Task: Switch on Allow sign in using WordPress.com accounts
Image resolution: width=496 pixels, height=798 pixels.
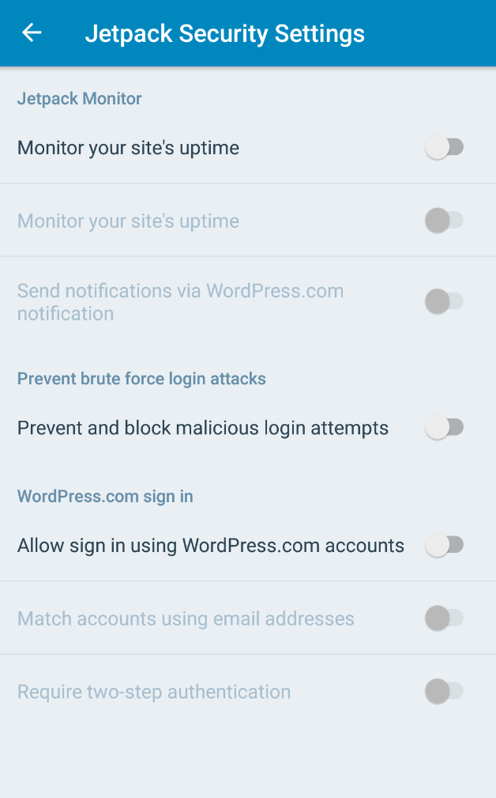Action: click(x=444, y=545)
